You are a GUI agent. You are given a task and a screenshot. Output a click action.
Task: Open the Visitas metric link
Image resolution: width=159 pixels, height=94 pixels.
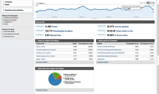click(55, 27)
